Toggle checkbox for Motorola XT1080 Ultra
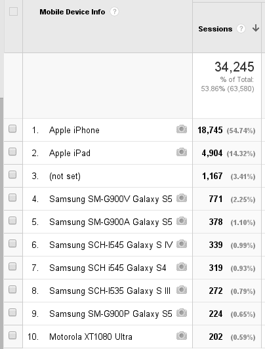265x349 pixels. (x=12, y=335)
